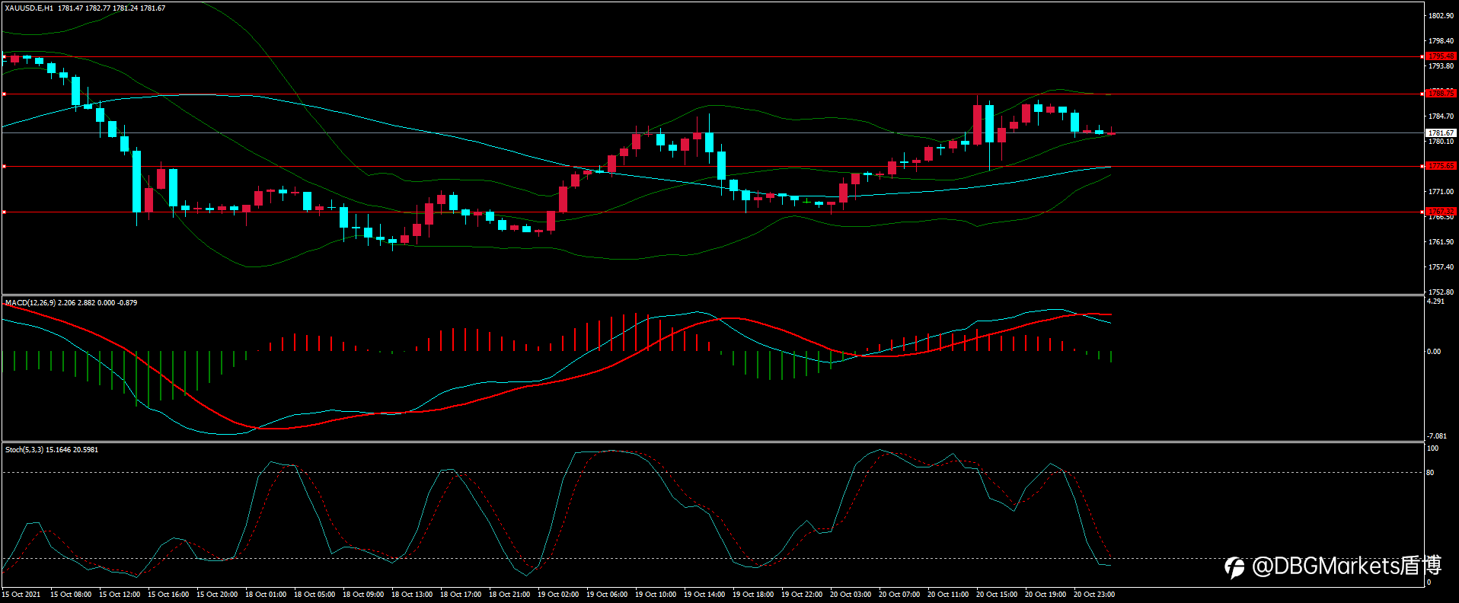1459x603 pixels.
Task: Click the 19 Oct 06:00 time label
Action: 607,595
